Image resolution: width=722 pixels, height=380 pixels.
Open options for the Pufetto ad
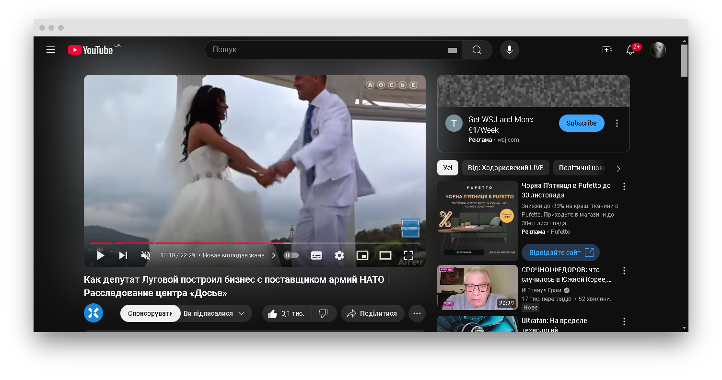624,186
